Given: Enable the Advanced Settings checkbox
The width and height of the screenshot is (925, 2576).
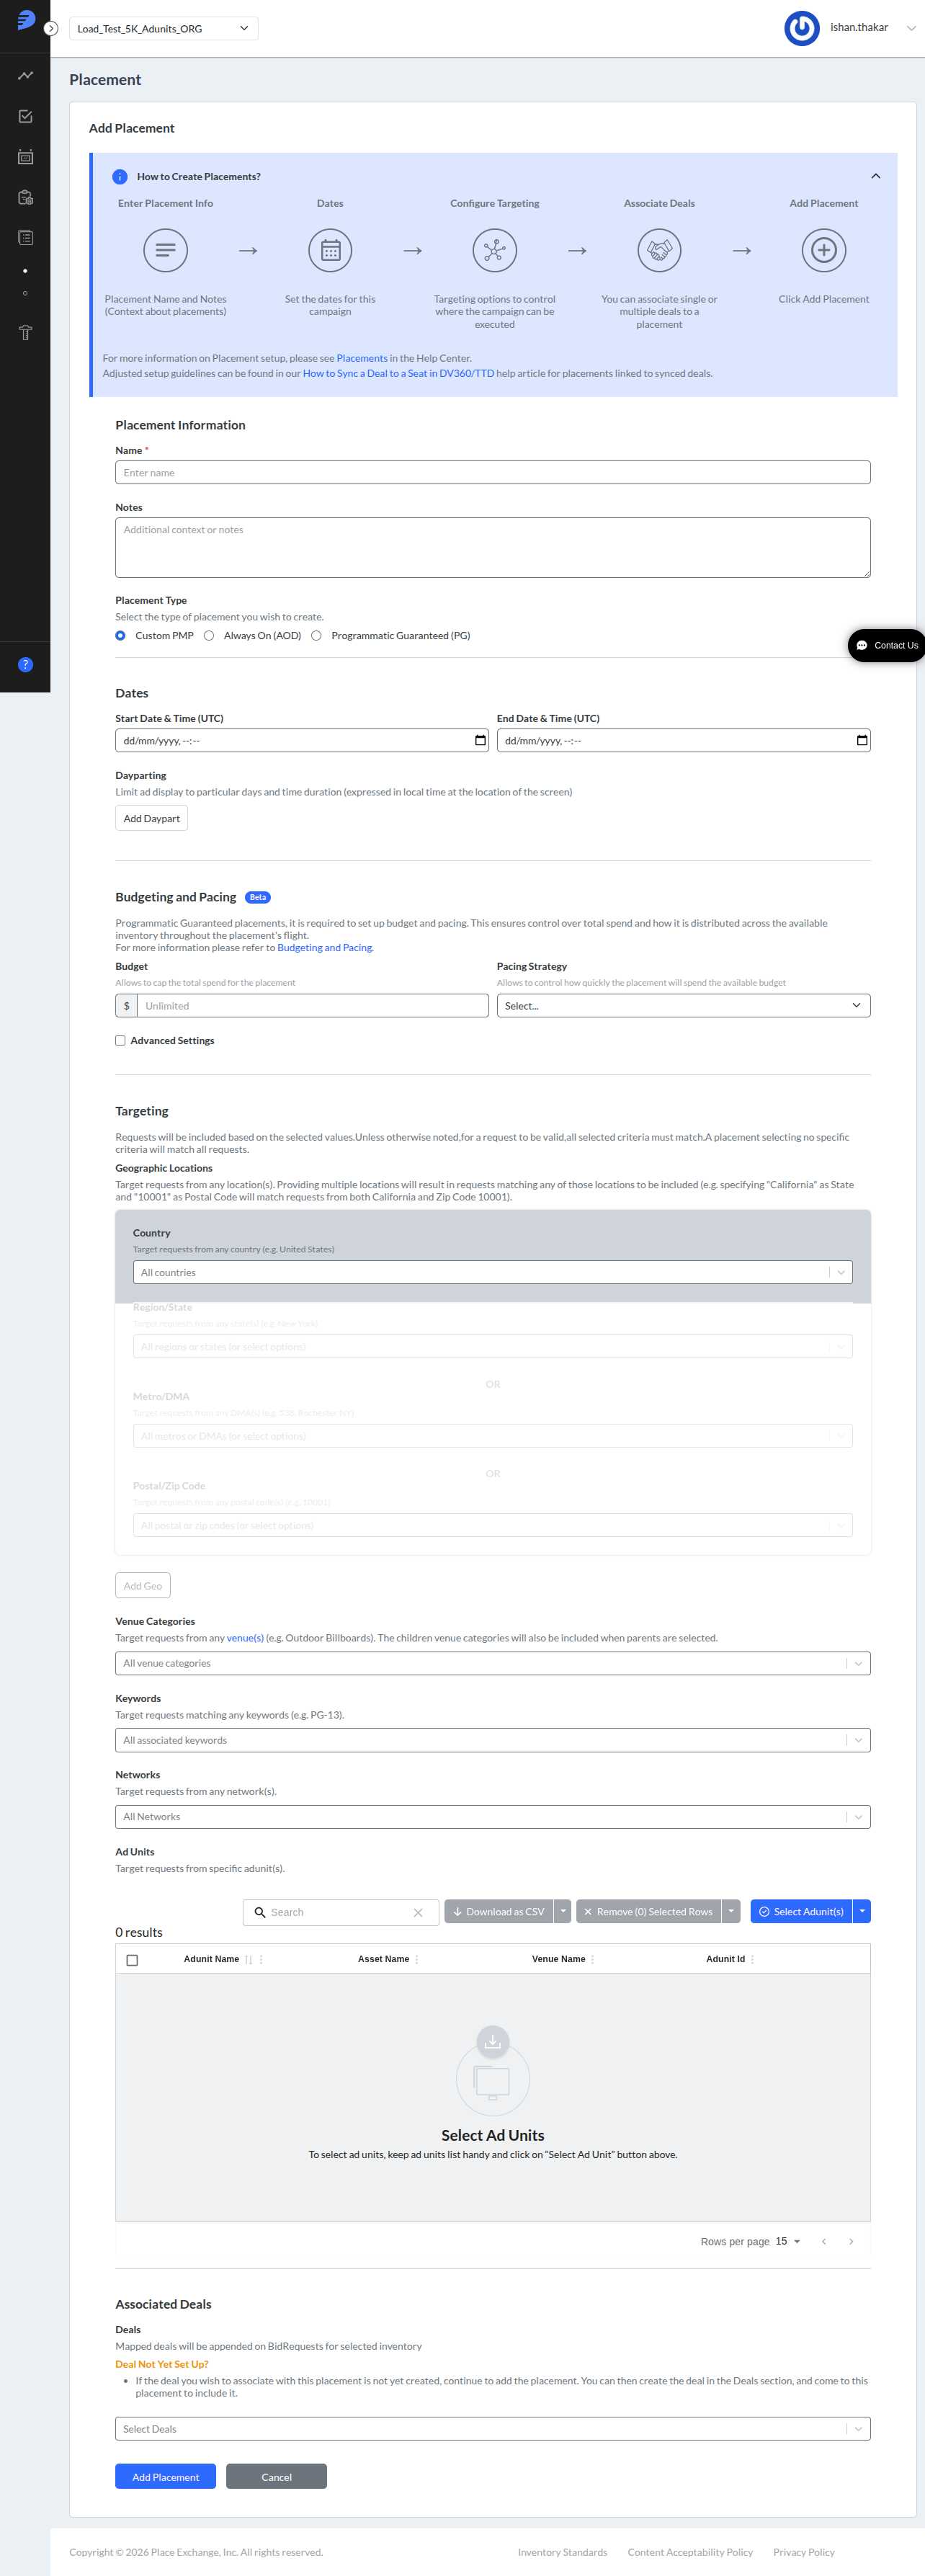Looking at the screenshot, I should coord(120,1041).
